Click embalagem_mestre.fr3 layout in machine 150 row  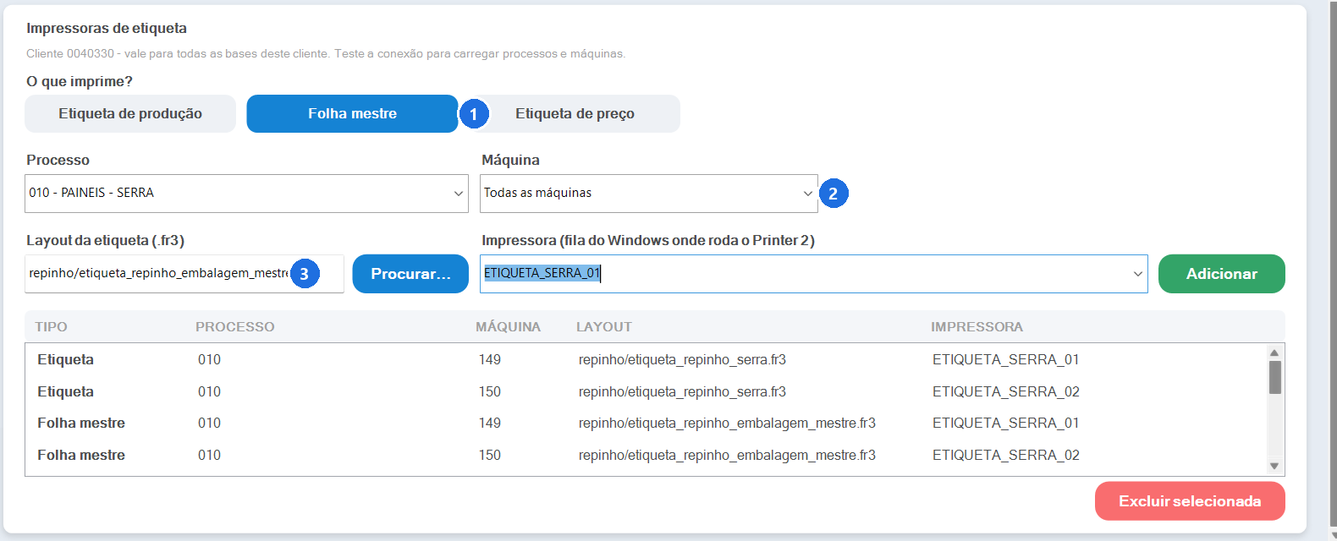coord(727,456)
